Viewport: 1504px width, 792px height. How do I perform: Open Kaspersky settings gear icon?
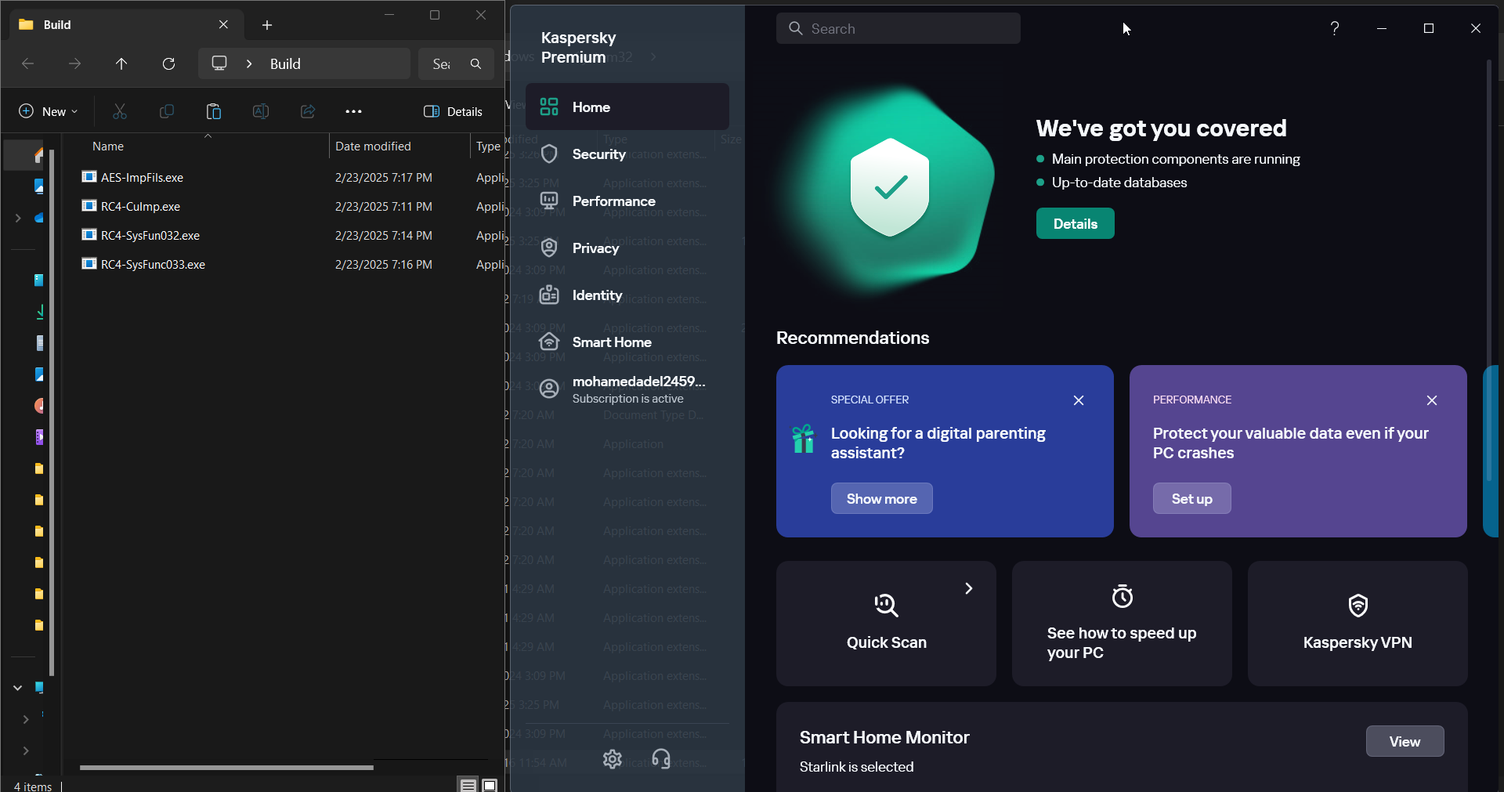tap(613, 759)
